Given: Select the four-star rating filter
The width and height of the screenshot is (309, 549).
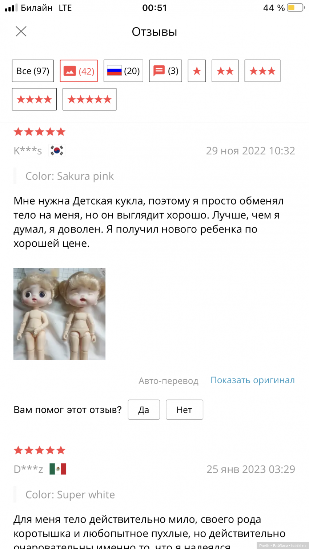Looking at the screenshot, I should [34, 99].
